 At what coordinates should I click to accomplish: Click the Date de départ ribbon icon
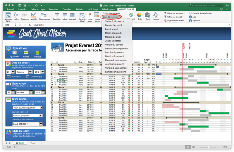82,15
